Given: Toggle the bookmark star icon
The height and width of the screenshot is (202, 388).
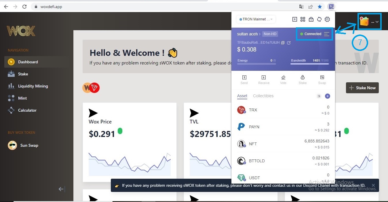Looking at the screenshot, I should pos(320,7).
